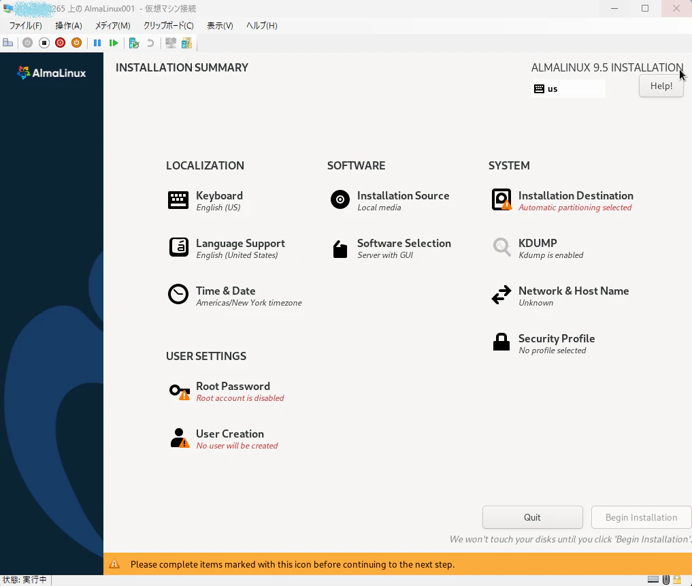Screen dimensions: 692x586
Task: Open the ファイル(F) menu
Action: [26, 26]
